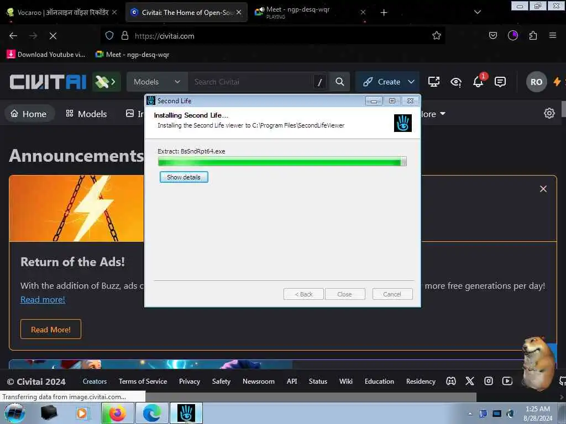Click the site padlock icon

pos(125,36)
